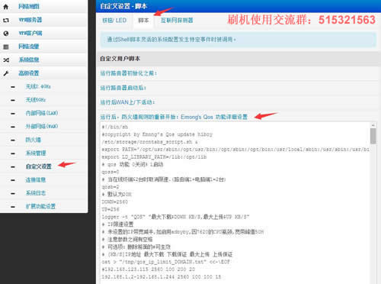
Task: Click the script scrollbar thumb
Action: (x=373, y=136)
